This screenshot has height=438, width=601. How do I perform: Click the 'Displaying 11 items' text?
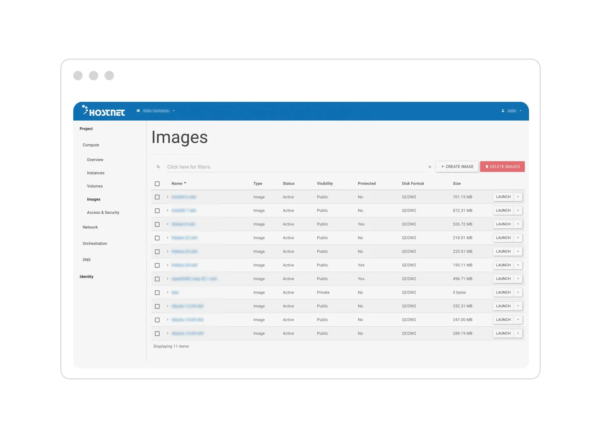pos(171,346)
